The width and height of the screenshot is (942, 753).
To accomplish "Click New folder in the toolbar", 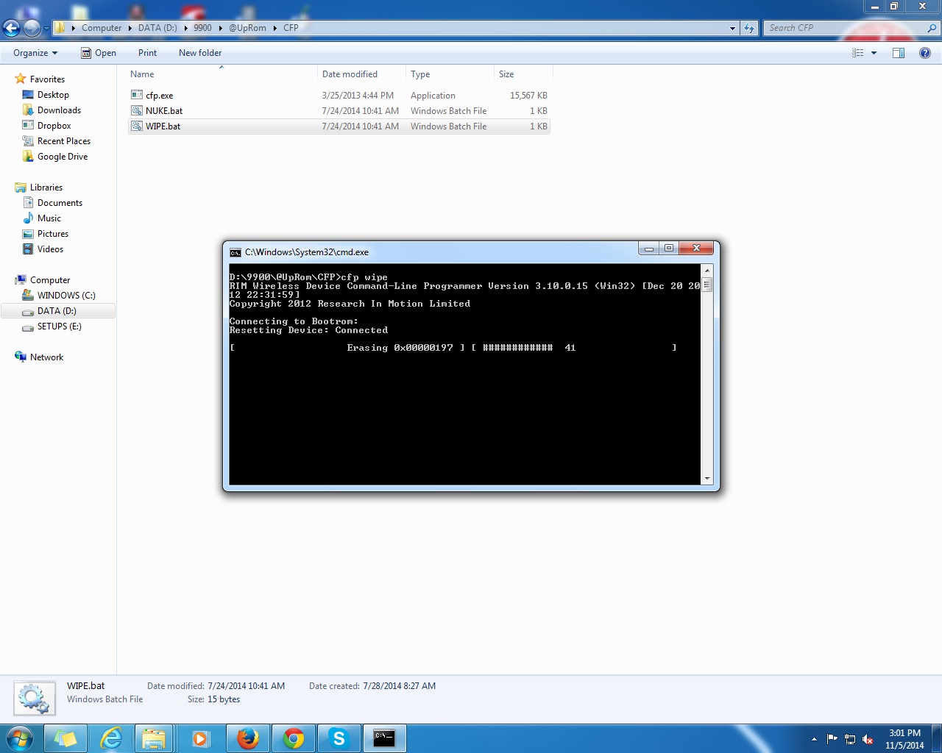I will [x=199, y=53].
